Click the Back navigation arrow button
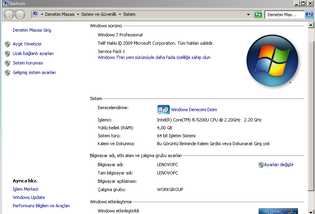315x214 pixels. pyautogui.click(x=9, y=15)
